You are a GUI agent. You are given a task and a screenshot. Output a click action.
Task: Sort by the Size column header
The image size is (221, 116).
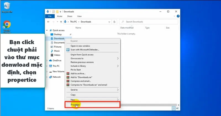coord(168,28)
